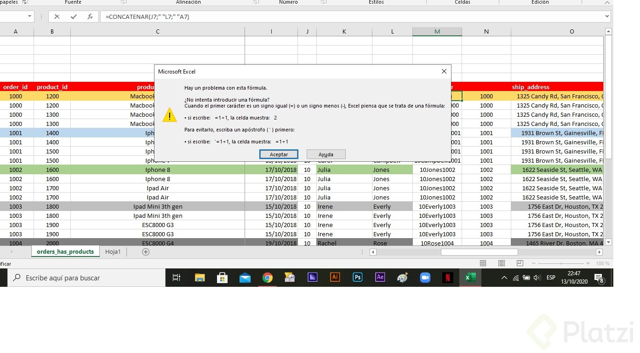Click Windows search box on taskbar

point(86,278)
